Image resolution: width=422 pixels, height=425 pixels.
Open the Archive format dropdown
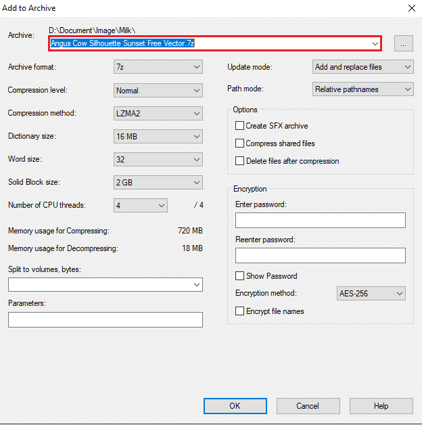click(x=158, y=67)
